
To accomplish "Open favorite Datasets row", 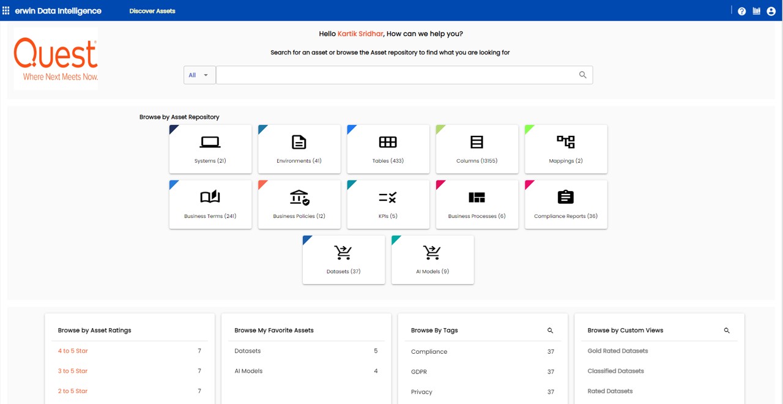I will pos(306,351).
